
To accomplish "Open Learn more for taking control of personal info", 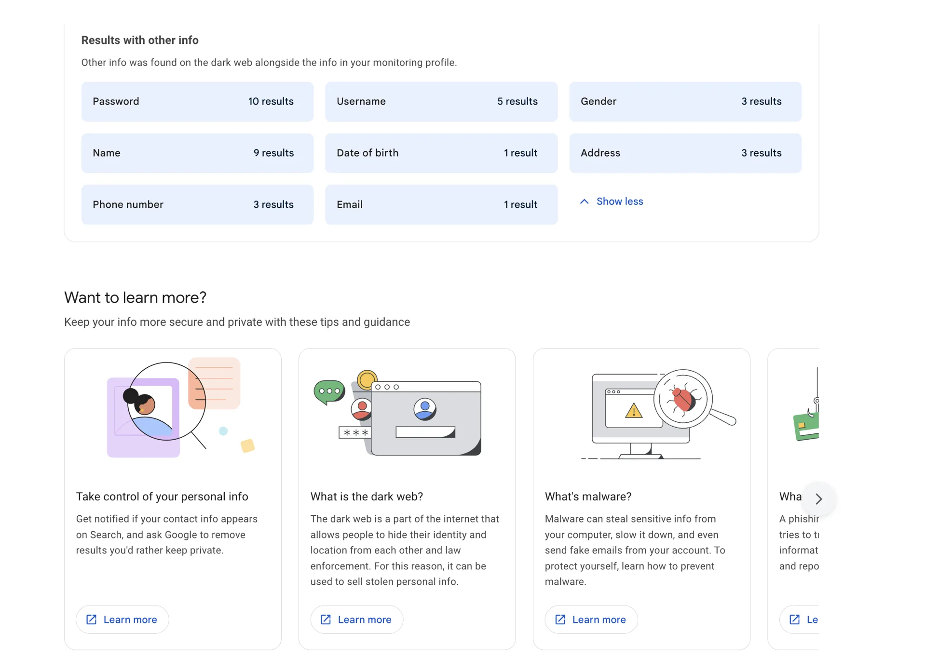I will pos(122,619).
